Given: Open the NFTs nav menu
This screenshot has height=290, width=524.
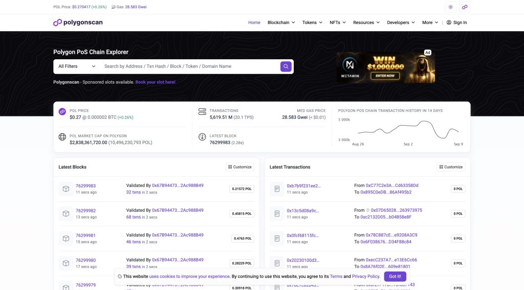Looking at the screenshot, I should click(x=338, y=22).
